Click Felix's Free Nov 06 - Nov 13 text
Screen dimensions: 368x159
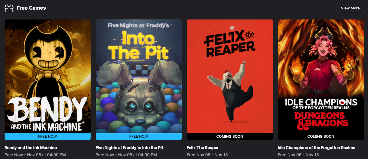pyautogui.click(x=207, y=155)
